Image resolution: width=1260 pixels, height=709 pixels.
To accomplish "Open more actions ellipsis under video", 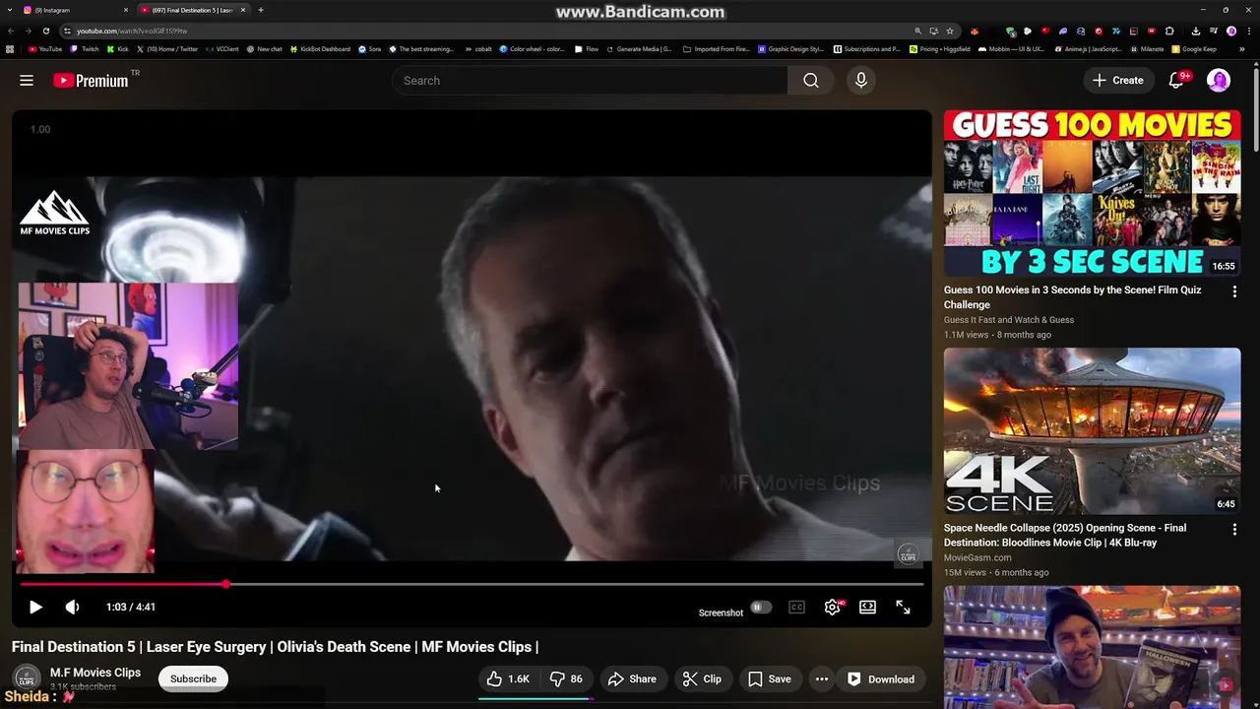I will pyautogui.click(x=822, y=679).
